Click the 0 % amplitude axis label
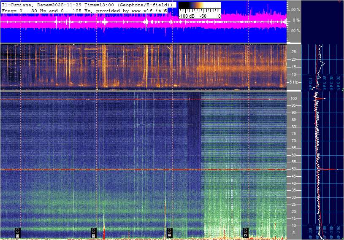344x240 pixels. click(296, 20)
